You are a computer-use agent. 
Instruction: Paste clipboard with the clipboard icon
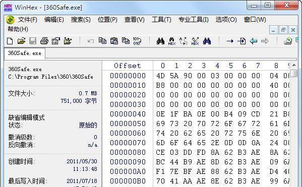pyautogui.click(x=114, y=41)
